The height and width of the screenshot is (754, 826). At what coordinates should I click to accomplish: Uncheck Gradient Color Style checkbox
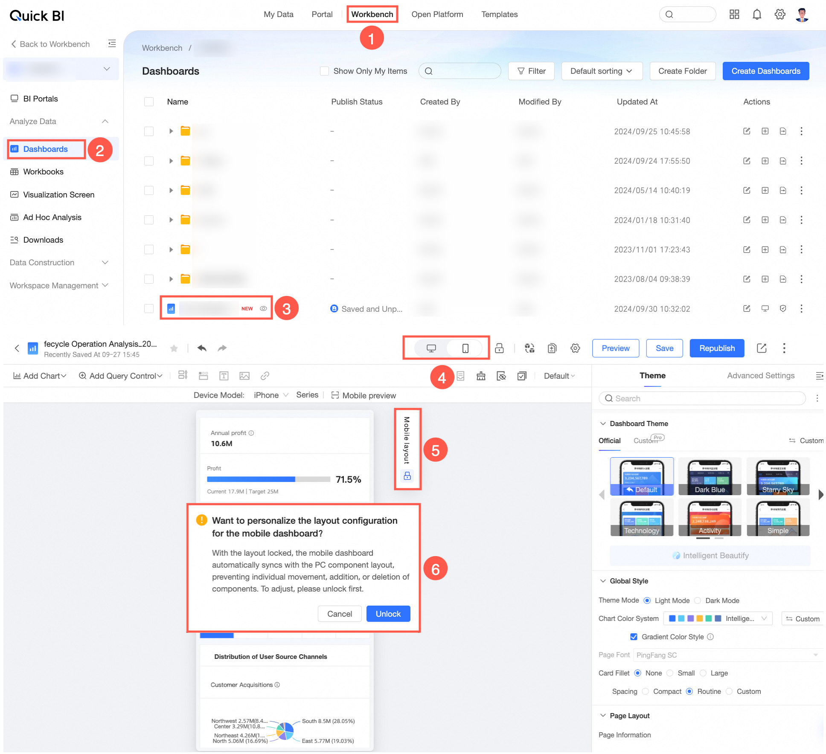tap(634, 637)
